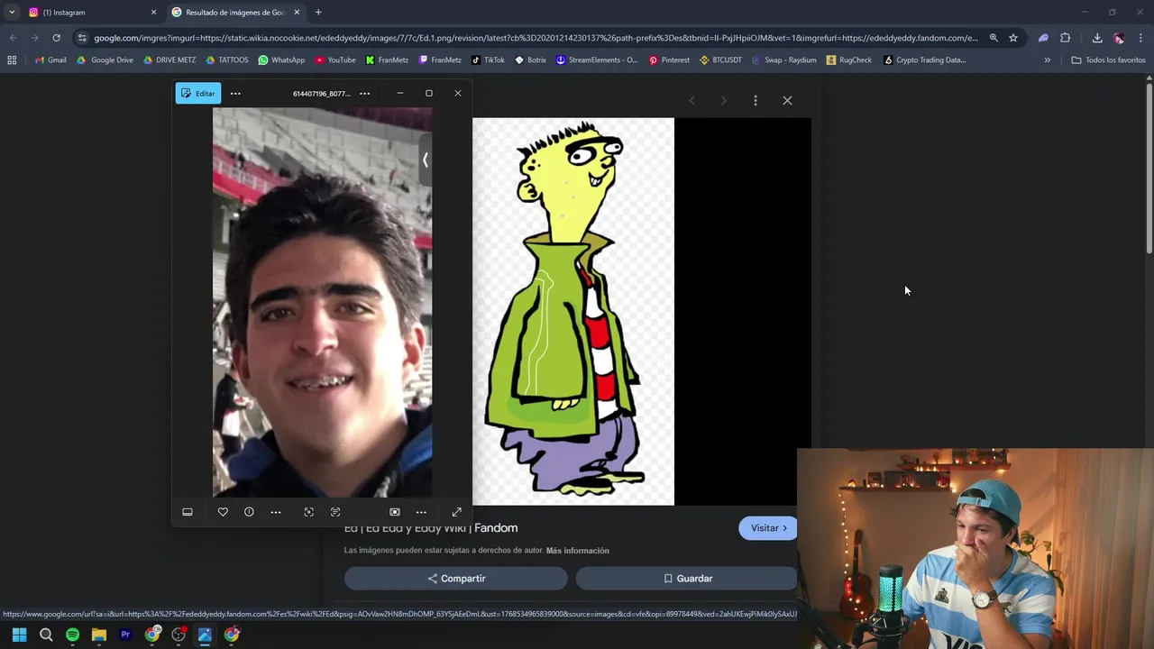This screenshot has width=1154, height=649.
Task: Bookmark this page with the star icon
Action: click(1013, 38)
